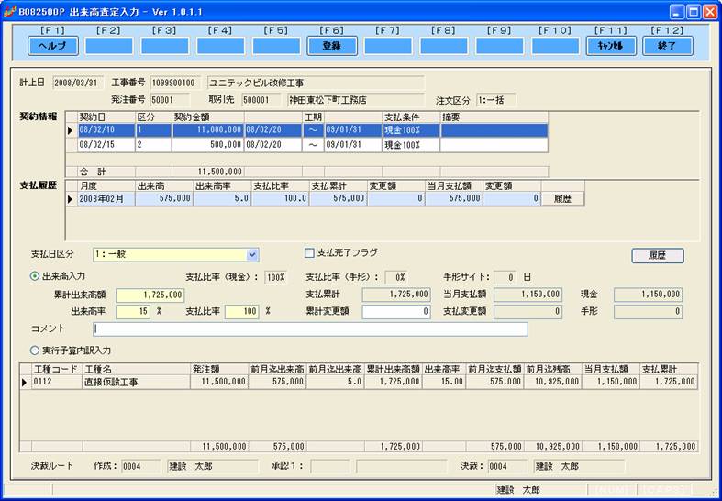
Task: Click the キャンセル (F11) button
Action: tap(610, 45)
